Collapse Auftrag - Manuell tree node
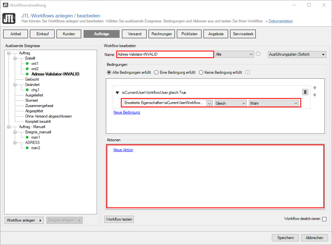 (x=9, y=127)
